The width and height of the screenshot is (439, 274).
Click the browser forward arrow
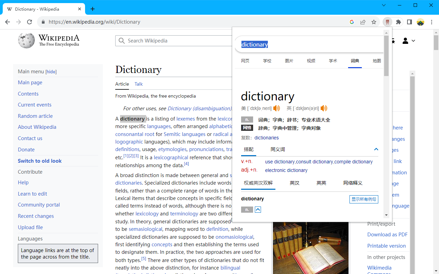click(19, 22)
